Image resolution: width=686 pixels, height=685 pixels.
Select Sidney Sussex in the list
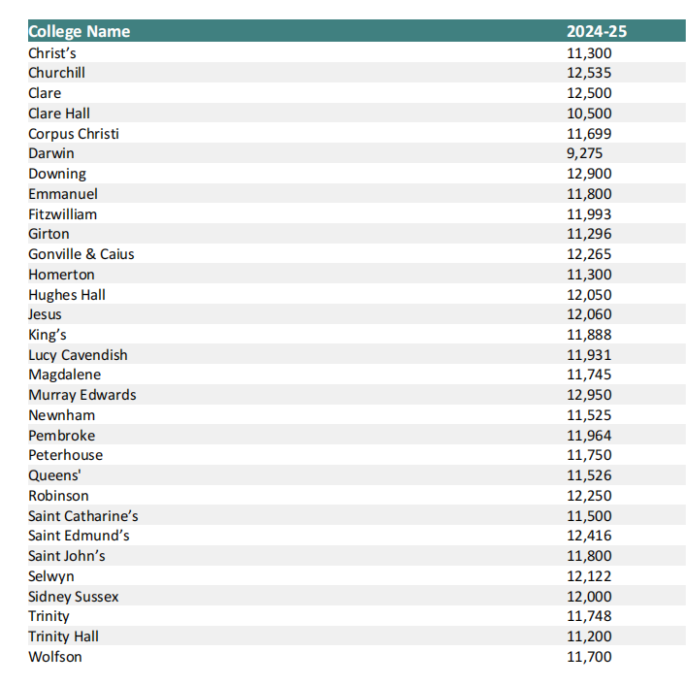click(74, 597)
